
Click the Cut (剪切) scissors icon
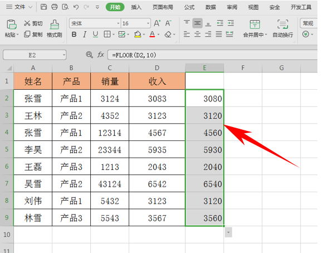pyautogui.click(x=27, y=23)
